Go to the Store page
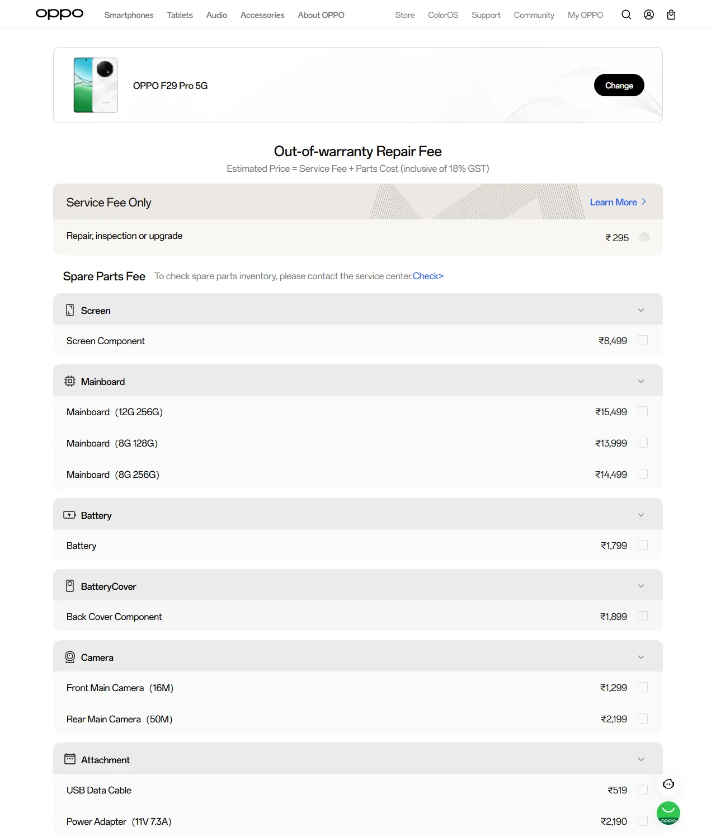716x836 pixels. tap(405, 15)
